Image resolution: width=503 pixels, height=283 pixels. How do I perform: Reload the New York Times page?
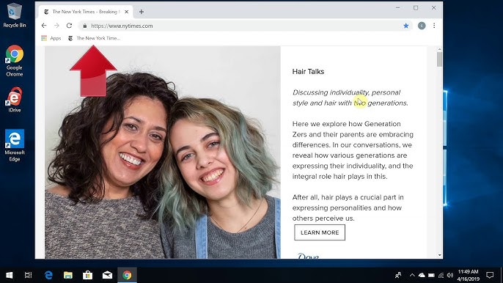[69, 26]
